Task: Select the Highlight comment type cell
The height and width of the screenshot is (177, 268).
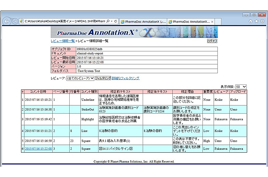Action: click(x=89, y=119)
